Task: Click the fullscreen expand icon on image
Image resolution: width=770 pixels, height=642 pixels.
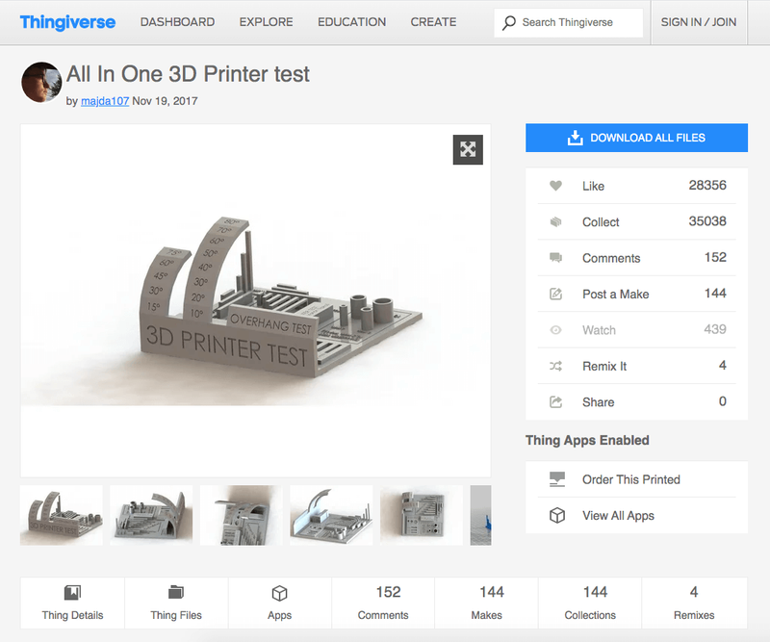Action: [468, 149]
